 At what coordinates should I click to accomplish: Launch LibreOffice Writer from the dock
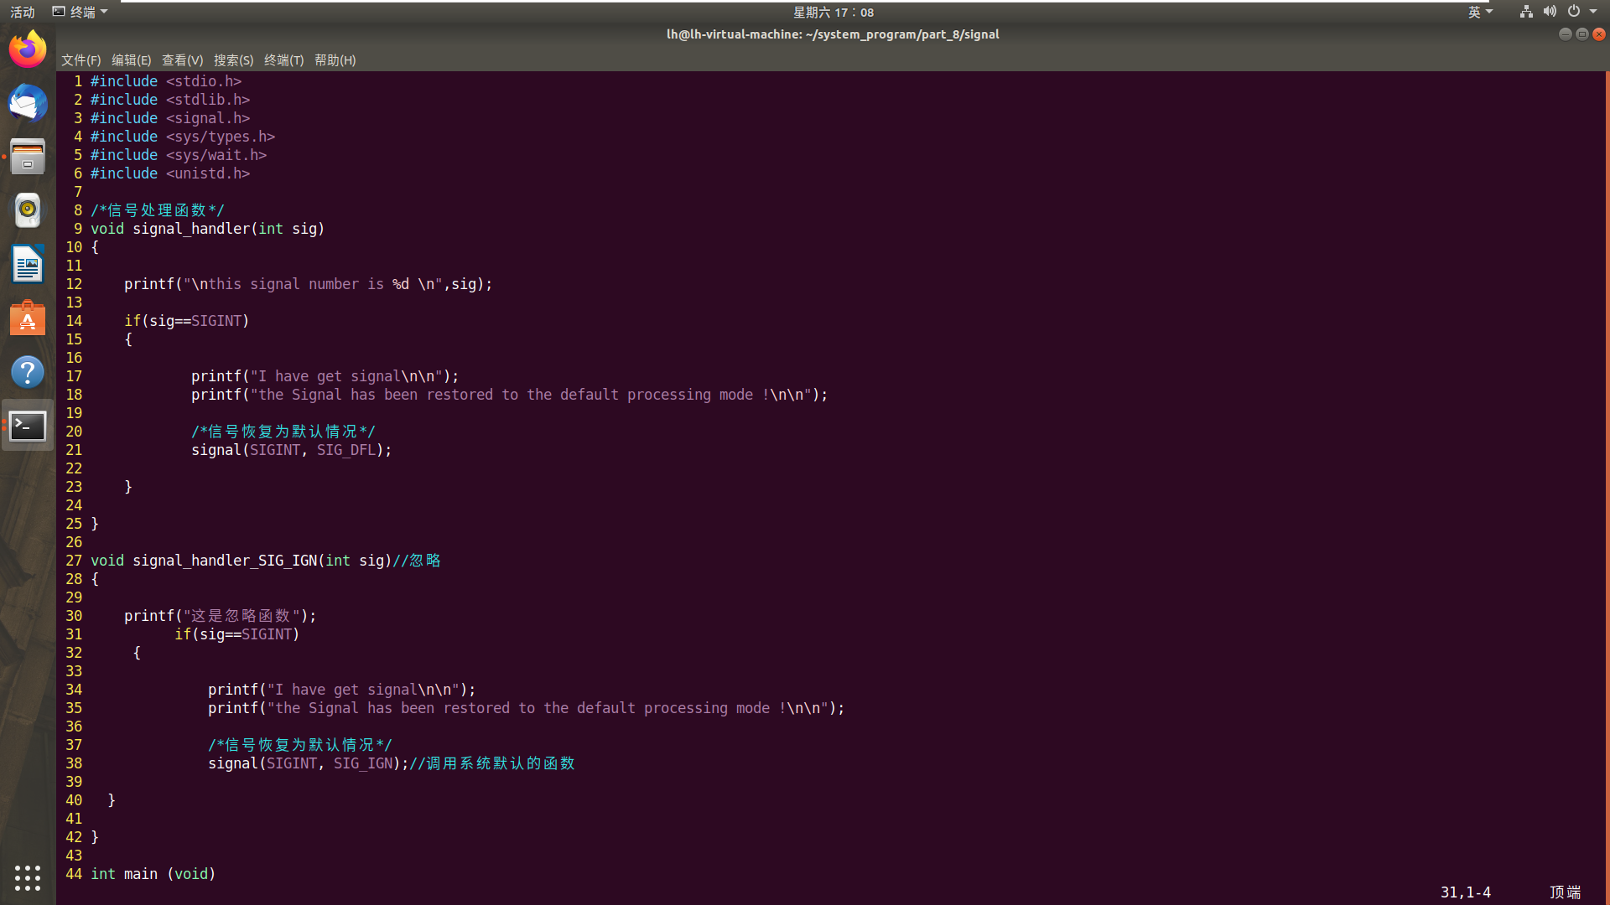28,265
